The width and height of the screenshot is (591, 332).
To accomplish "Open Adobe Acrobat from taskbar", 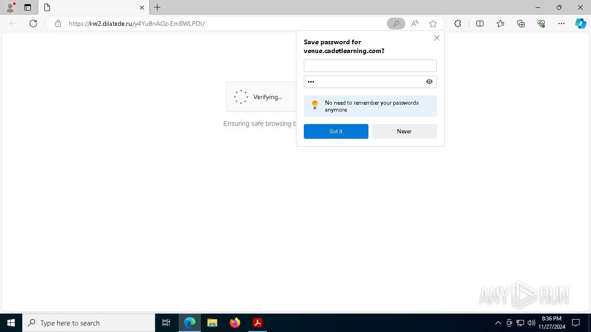I will [258, 323].
